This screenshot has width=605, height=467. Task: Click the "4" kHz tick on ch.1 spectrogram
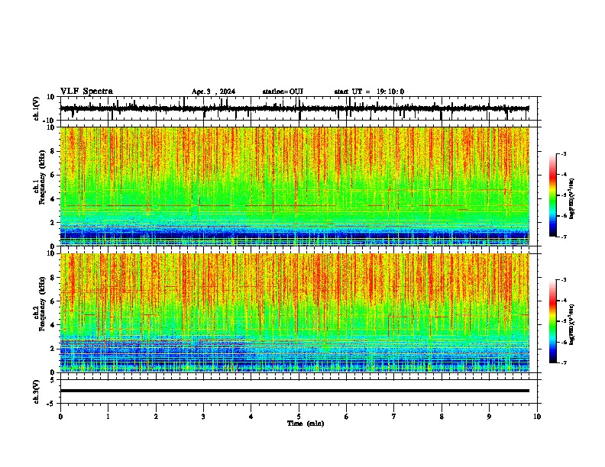53,199
